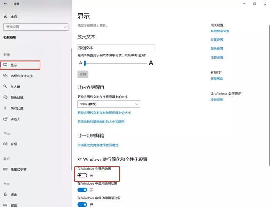Click the 键盘 sidebar label

[14, 205]
